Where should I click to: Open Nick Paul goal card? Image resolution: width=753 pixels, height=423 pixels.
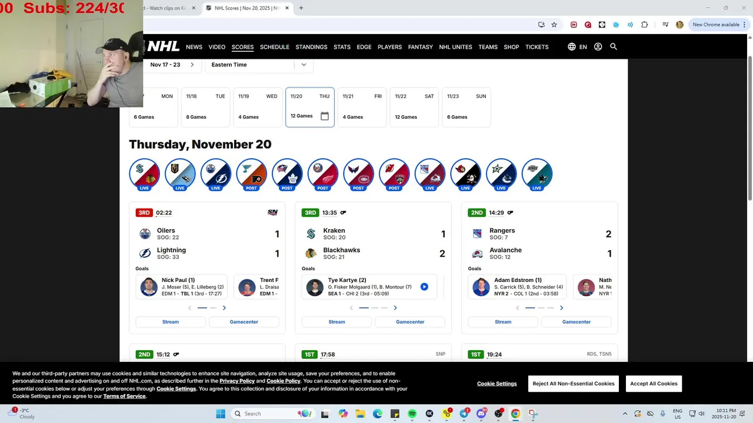click(x=182, y=287)
